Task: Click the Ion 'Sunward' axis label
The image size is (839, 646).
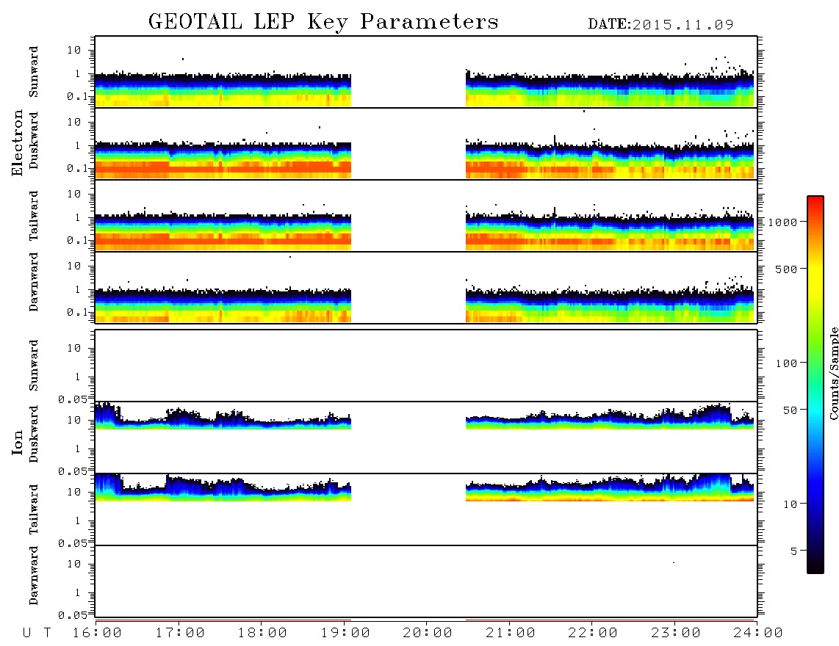Action: click(34, 366)
